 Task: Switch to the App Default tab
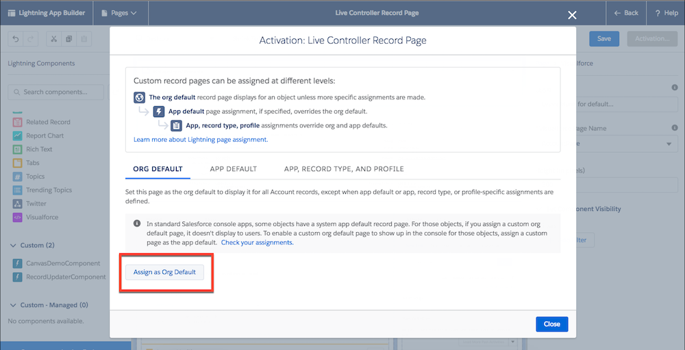coord(234,168)
